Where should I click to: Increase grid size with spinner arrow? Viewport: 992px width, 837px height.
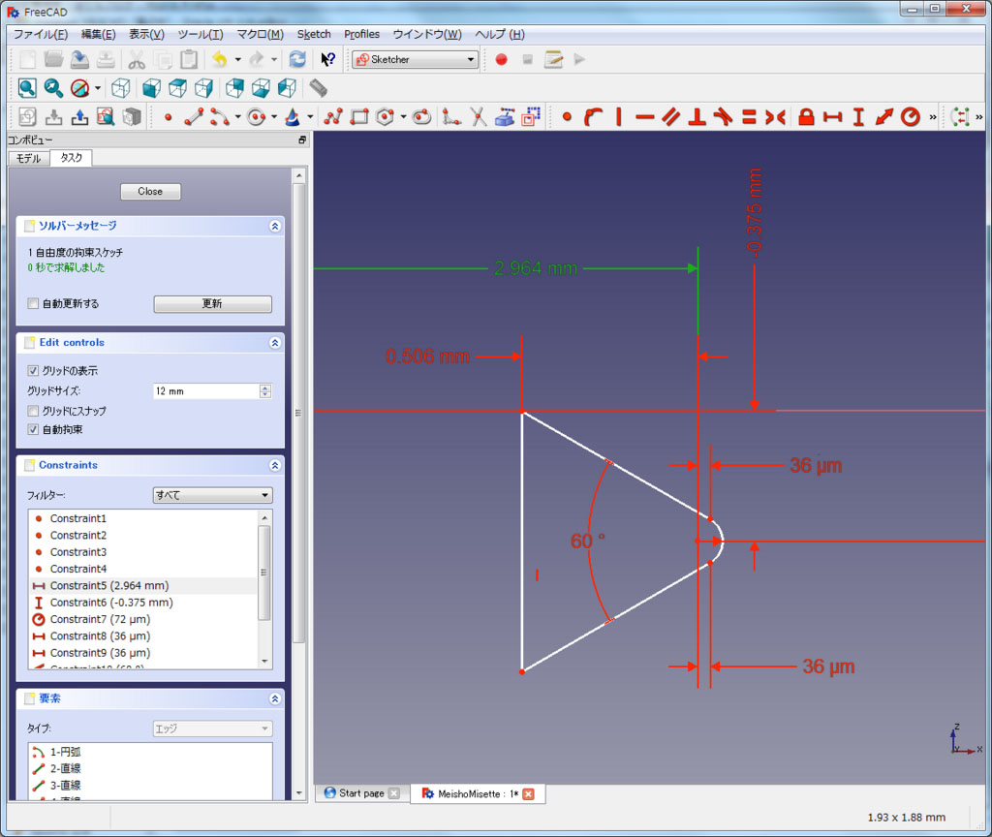[265, 387]
